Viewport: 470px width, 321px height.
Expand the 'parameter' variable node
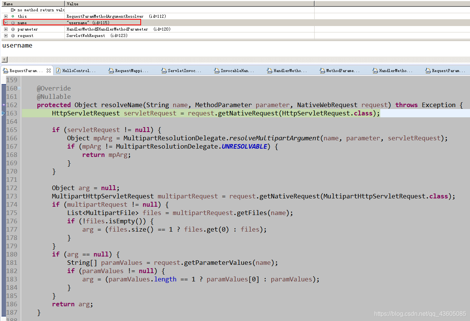(x=6, y=29)
